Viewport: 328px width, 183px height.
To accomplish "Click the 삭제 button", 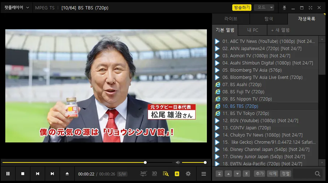I will (273, 174).
